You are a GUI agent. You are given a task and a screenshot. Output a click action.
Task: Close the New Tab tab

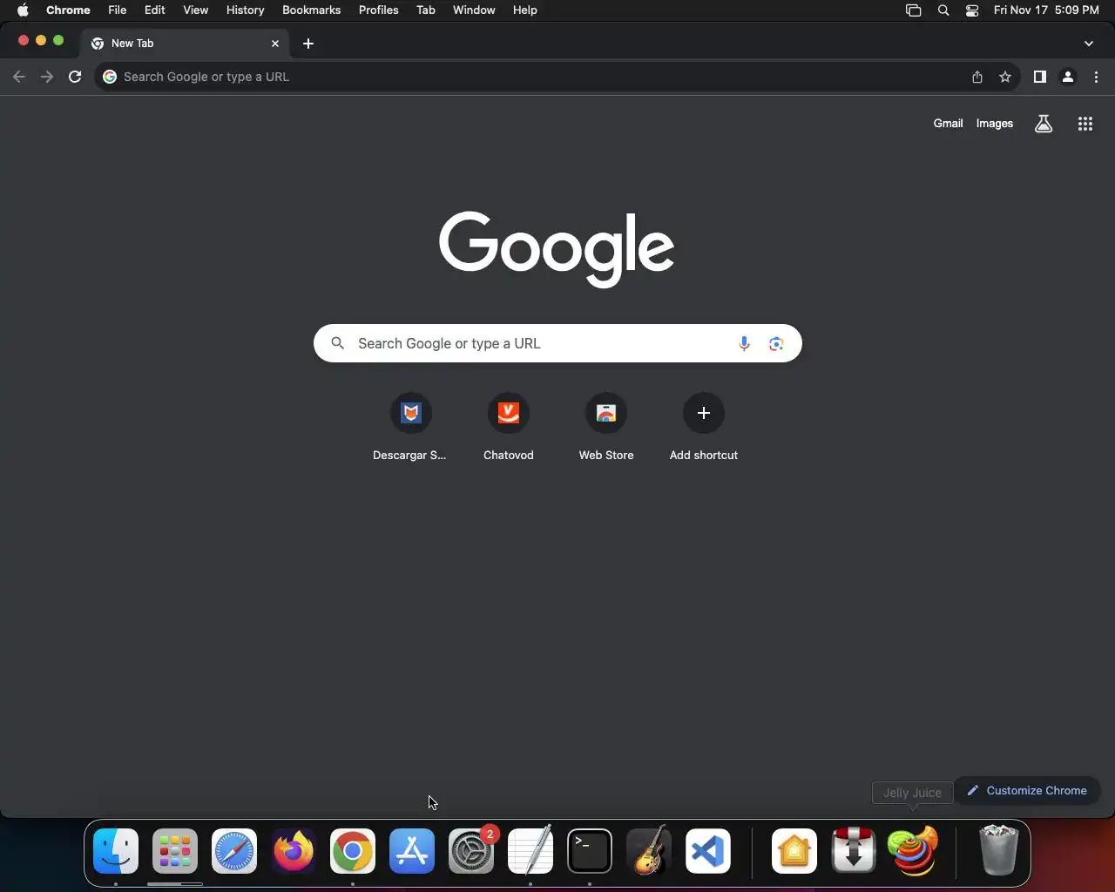pos(275,44)
